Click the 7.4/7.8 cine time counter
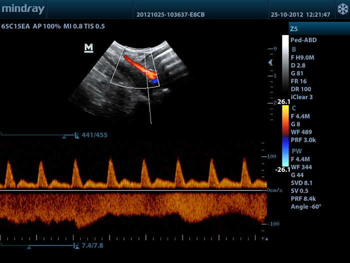Viewport: 350px width, 263px height. coord(93,245)
